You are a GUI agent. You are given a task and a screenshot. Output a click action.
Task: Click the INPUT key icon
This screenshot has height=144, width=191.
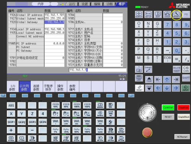pyautogui.click(x=185, y=88)
